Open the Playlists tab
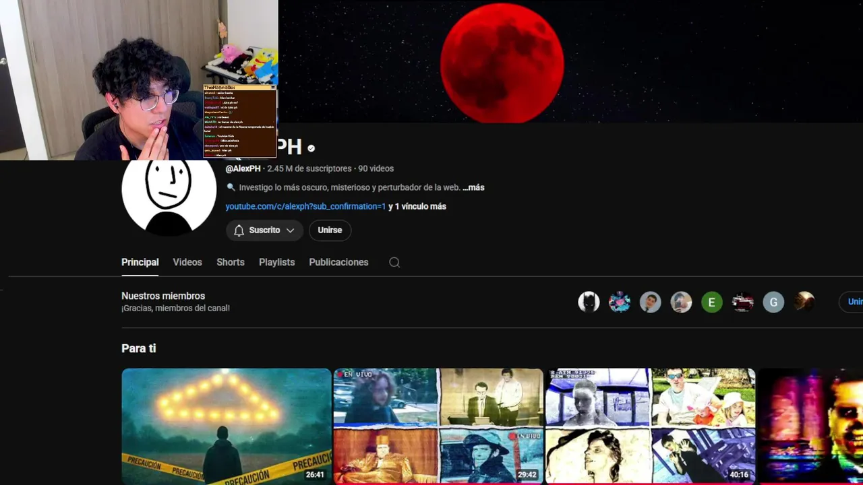863x485 pixels. click(x=277, y=262)
